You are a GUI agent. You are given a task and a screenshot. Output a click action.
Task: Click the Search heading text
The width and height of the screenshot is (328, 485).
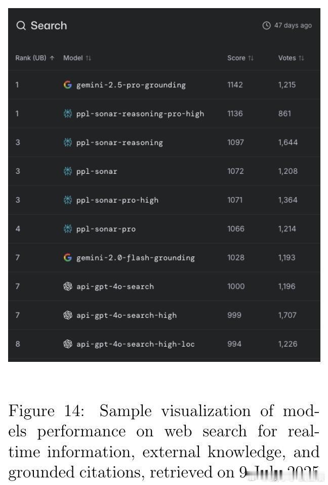tap(49, 26)
